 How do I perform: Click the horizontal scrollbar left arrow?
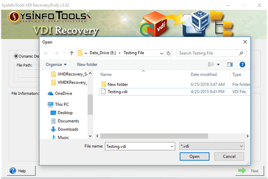97,136
